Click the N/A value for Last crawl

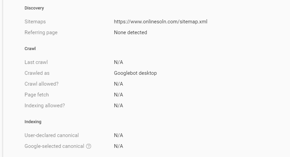tap(119, 62)
